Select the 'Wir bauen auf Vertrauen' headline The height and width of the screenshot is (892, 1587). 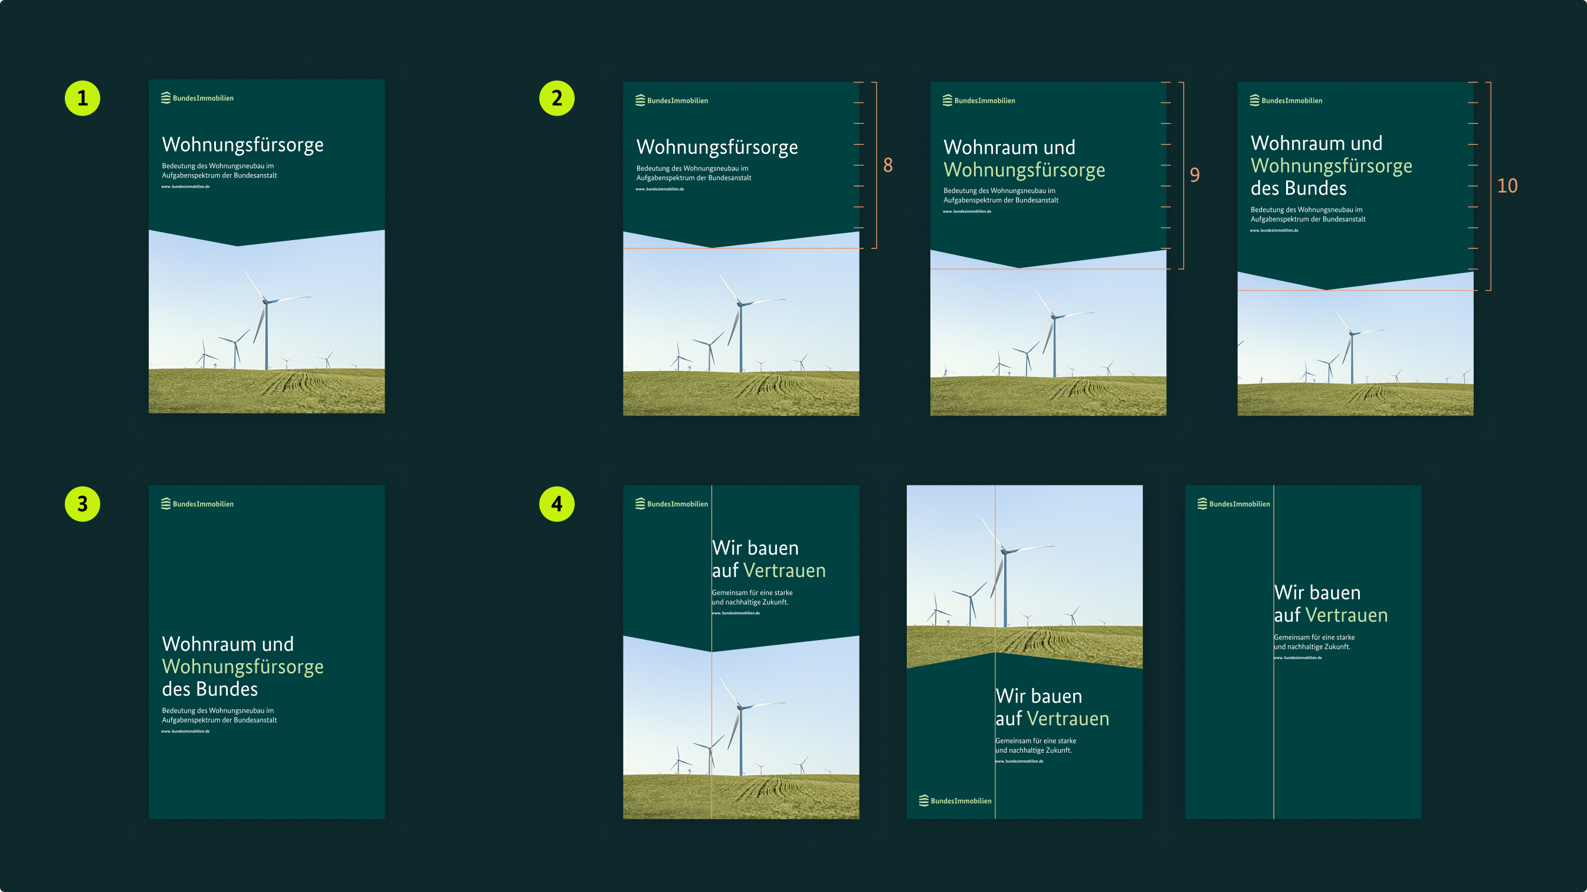(x=769, y=559)
